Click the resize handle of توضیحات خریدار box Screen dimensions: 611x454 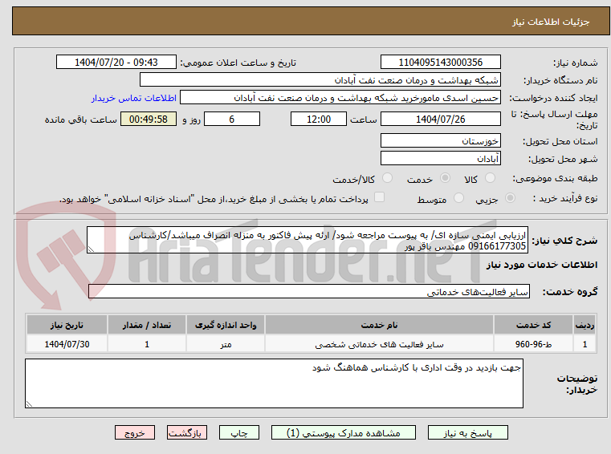coord(29,404)
